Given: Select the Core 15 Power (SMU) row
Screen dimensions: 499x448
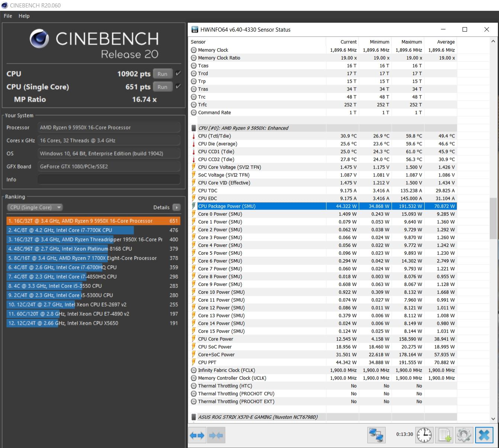Looking at the screenshot, I should coord(323,331).
